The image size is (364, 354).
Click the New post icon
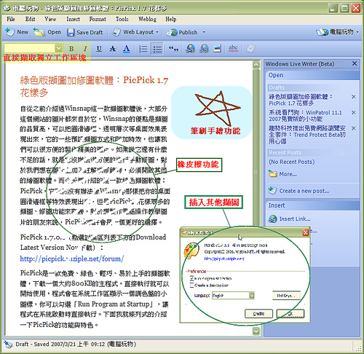coord(10,32)
